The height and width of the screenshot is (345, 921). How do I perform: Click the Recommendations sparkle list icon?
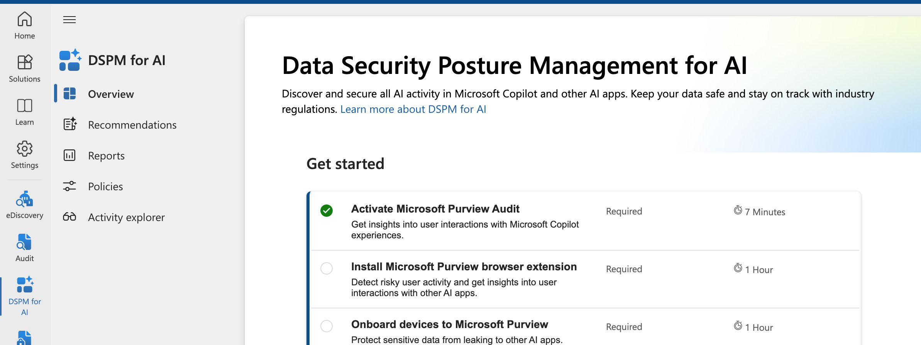(70, 124)
